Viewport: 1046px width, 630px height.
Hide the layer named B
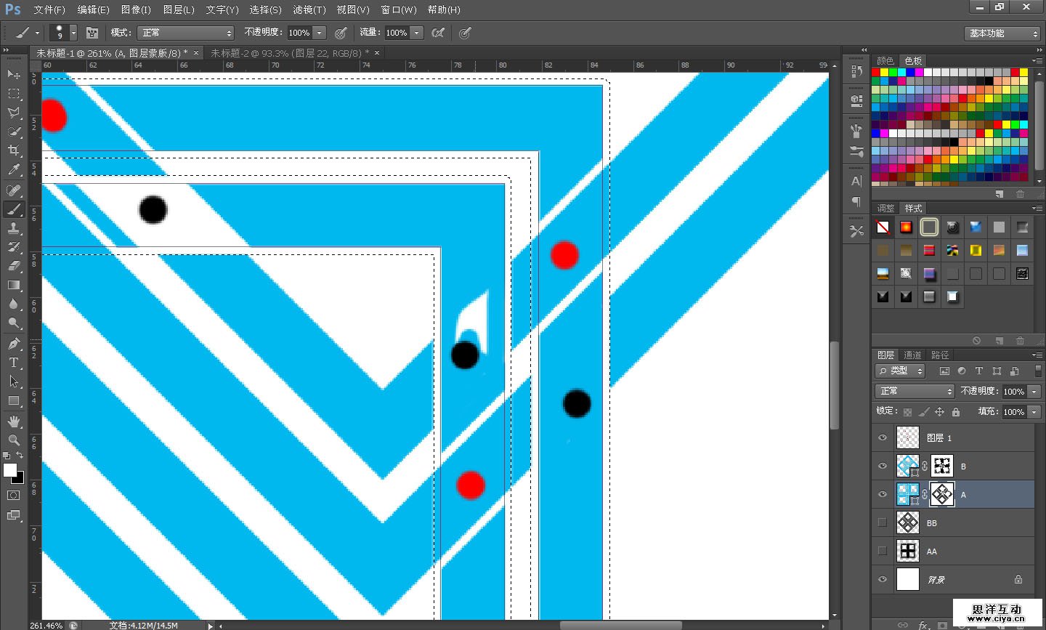point(883,467)
